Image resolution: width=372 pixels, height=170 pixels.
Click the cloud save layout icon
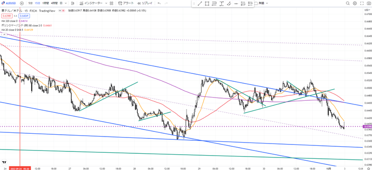coord(256,3)
